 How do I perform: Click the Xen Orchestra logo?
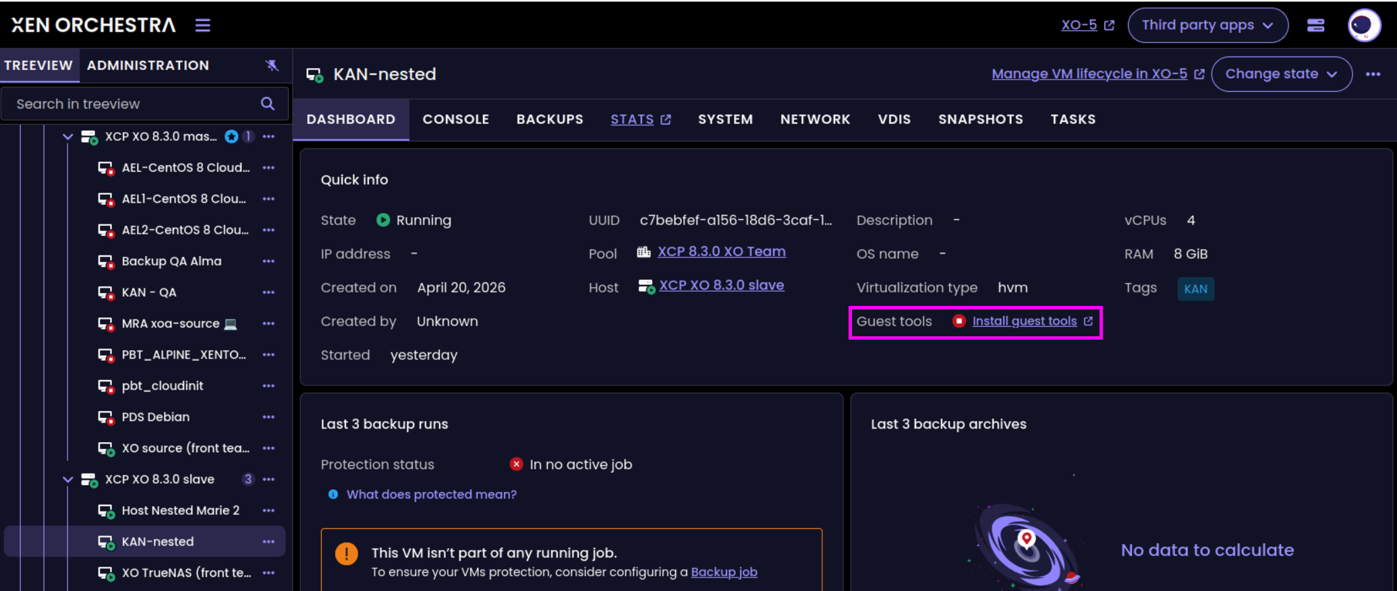[93, 25]
